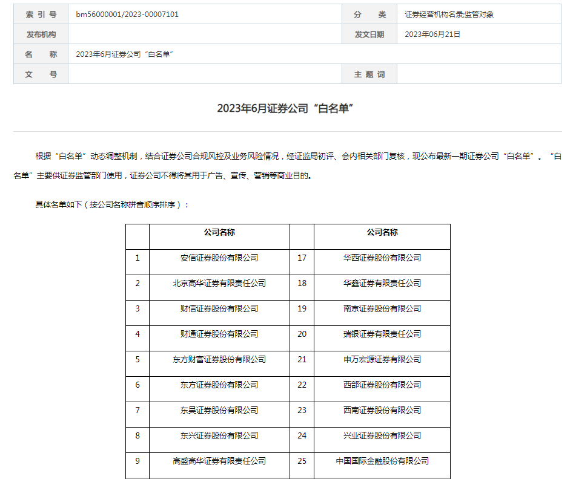Image resolution: width=573 pixels, height=479 pixels.
Task: Select company 东兴证券股份有限公司
Action: point(219,435)
